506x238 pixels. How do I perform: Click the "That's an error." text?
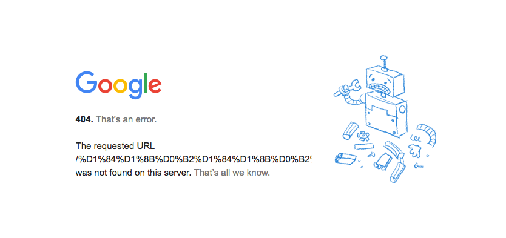pyautogui.click(x=126, y=119)
